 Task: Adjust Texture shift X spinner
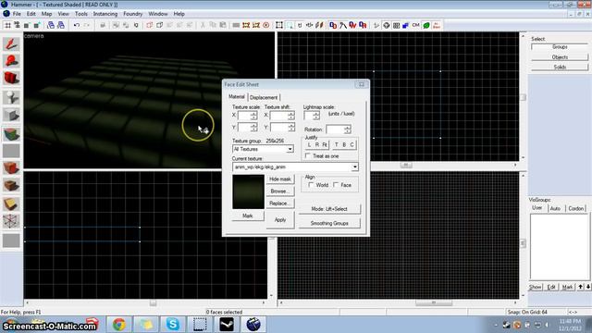(x=290, y=116)
